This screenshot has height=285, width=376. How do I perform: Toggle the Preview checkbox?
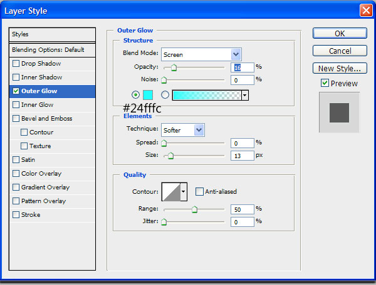pos(325,83)
